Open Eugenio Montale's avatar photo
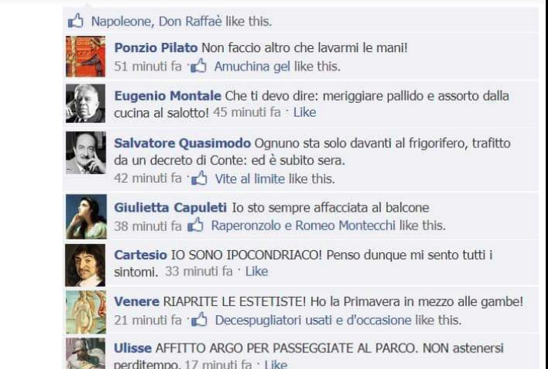This screenshot has width=548, height=369. tap(86, 103)
